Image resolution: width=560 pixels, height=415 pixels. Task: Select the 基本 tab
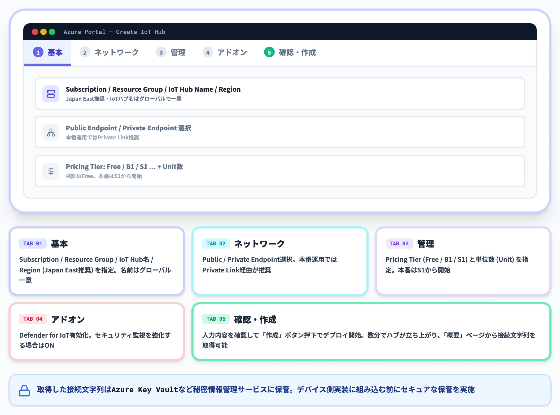(x=48, y=52)
